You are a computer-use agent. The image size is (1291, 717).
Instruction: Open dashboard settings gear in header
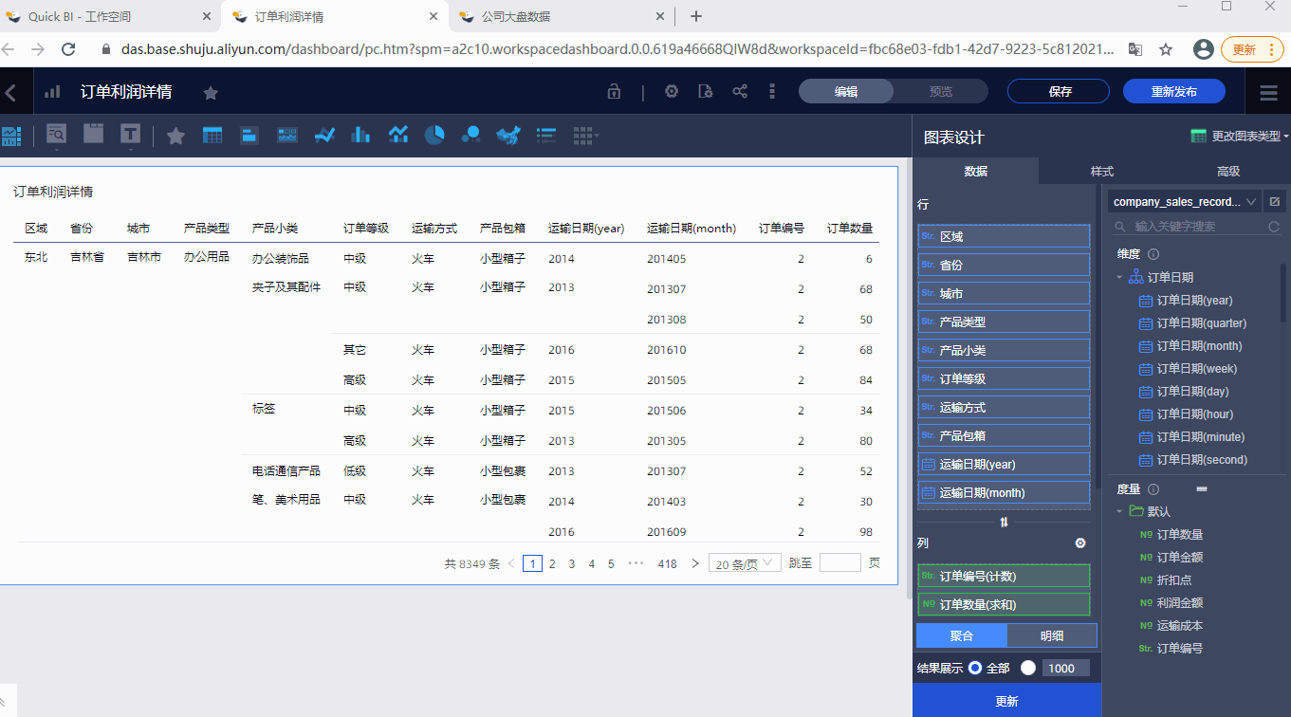[672, 91]
